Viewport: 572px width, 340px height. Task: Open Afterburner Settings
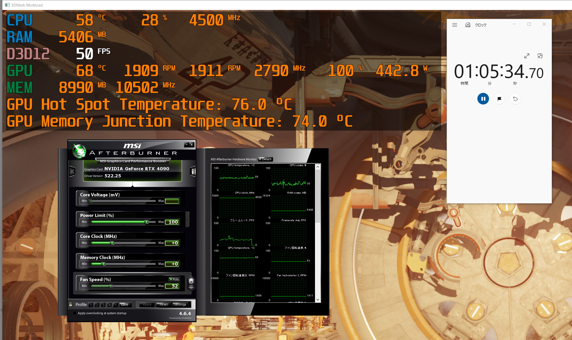(180, 305)
